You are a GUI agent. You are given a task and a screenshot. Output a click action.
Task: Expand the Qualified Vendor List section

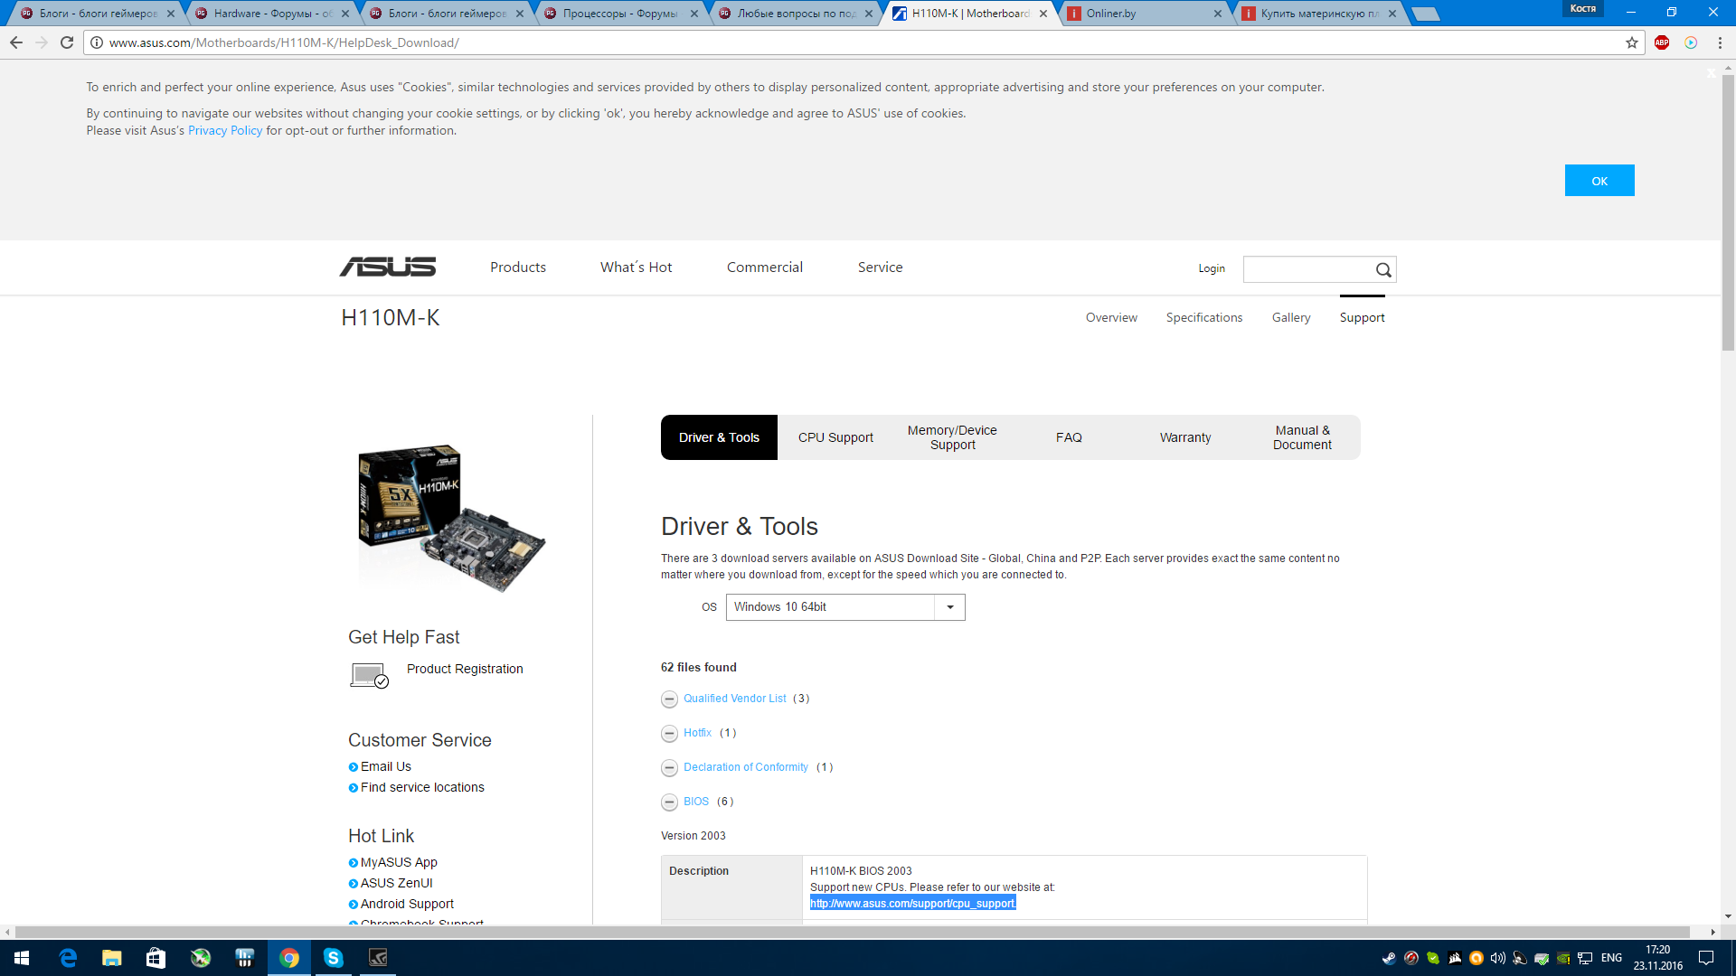669,699
